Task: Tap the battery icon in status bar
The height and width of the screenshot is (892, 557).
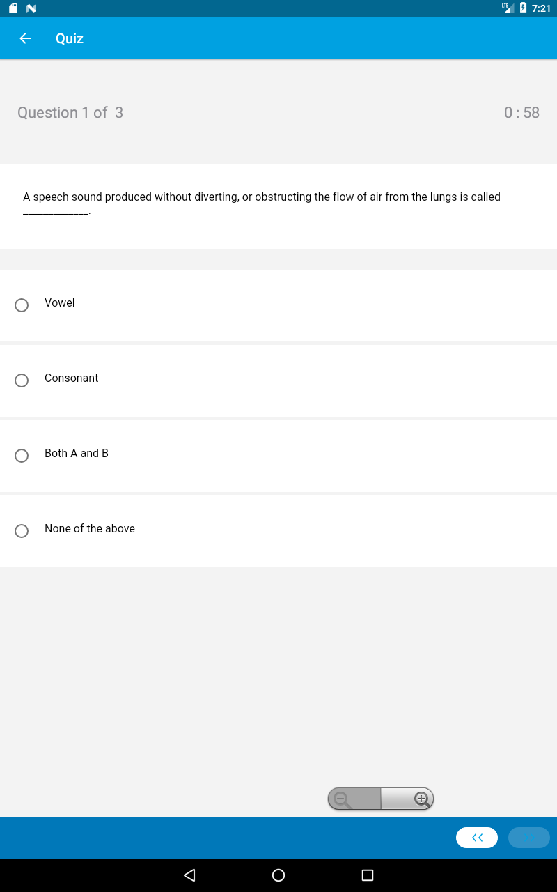Action: [x=523, y=8]
